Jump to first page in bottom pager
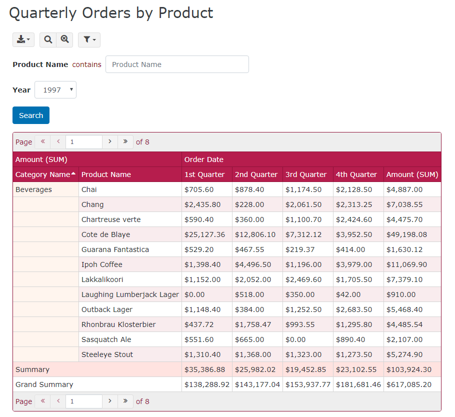The height and width of the screenshot is (417, 455). 42,401
